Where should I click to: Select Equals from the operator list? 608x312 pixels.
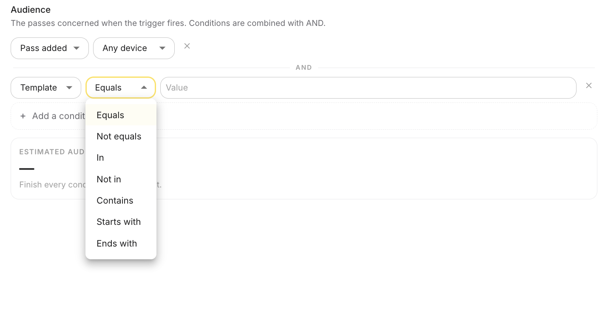tap(121, 115)
